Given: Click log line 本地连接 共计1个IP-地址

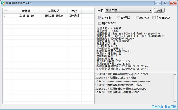Looking at the screenshot, I should (x=116, y=78).
